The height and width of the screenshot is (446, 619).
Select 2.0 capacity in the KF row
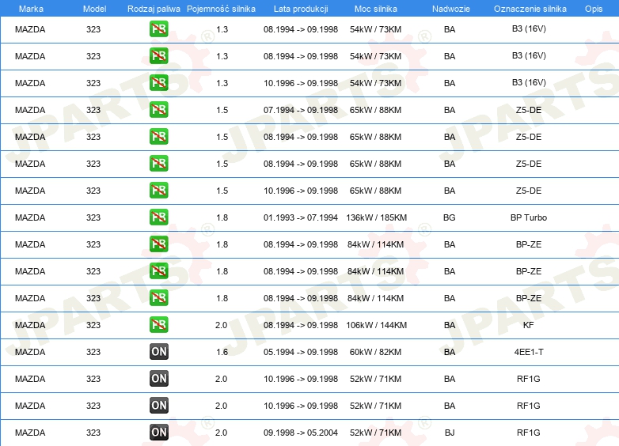[221, 325]
